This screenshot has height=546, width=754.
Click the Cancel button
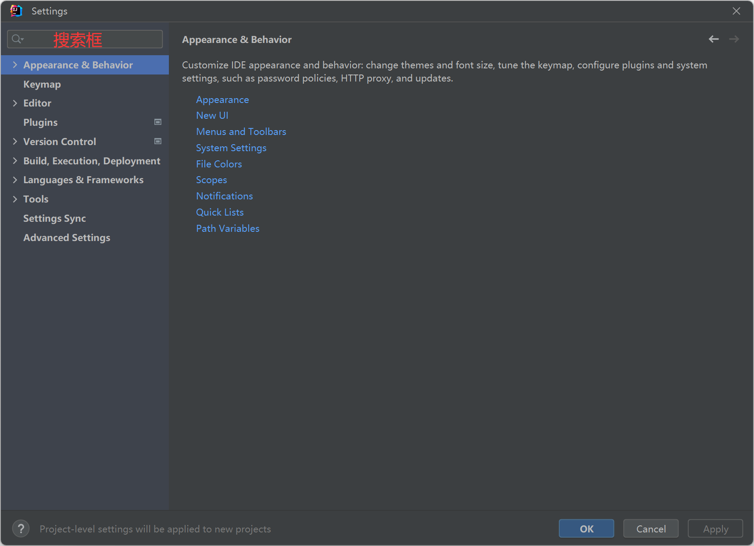pyautogui.click(x=651, y=528)
